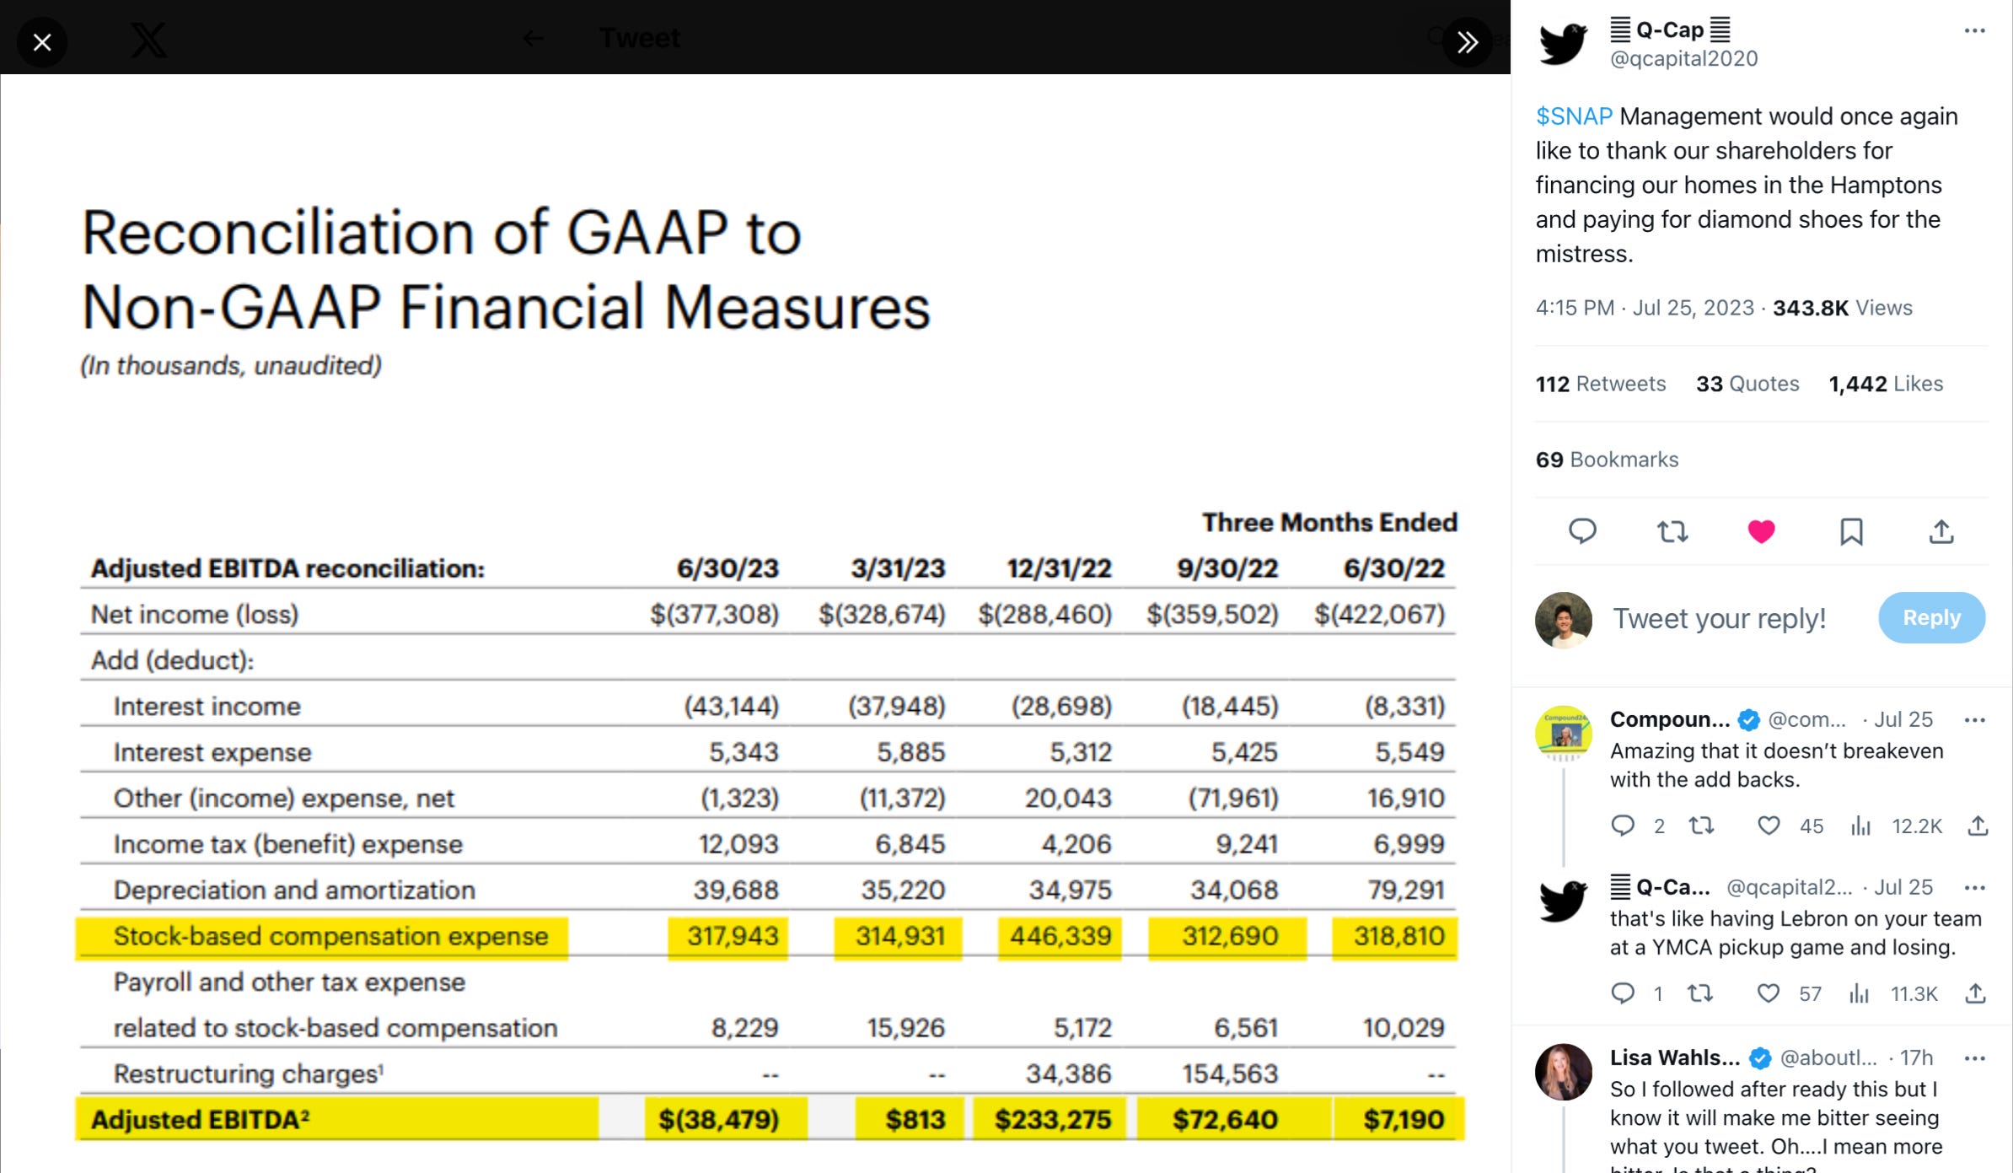Viewport: 2013px width, 1173px height.
Task: Click the reply speech bubble icon
Action: point(1582,531)
